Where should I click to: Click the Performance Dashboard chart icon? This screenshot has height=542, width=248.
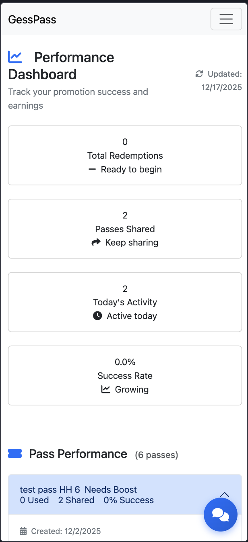click(15, 57)
